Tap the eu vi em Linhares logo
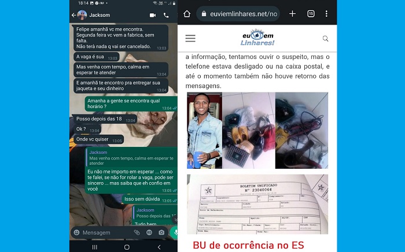Viewport: 405px width, 252px height. [257, 38]
